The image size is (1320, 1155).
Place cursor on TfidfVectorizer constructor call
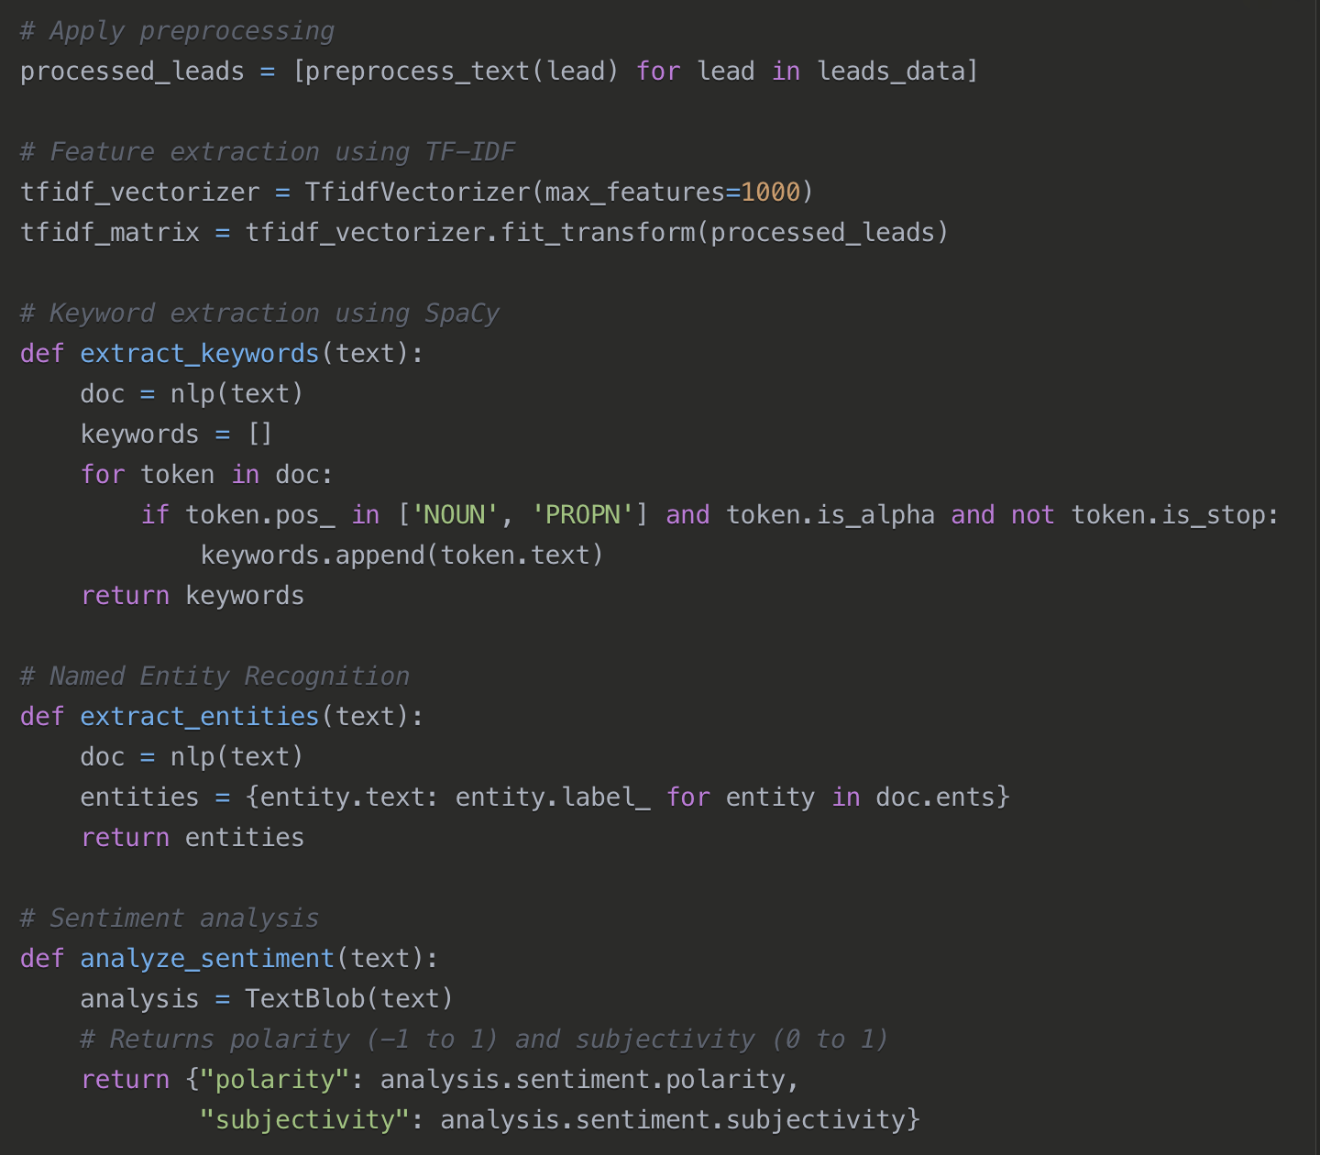[x=417, y=192]
